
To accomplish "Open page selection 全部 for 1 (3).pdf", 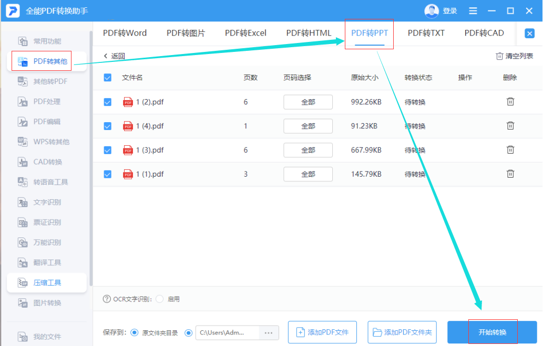I will [308, 150].
